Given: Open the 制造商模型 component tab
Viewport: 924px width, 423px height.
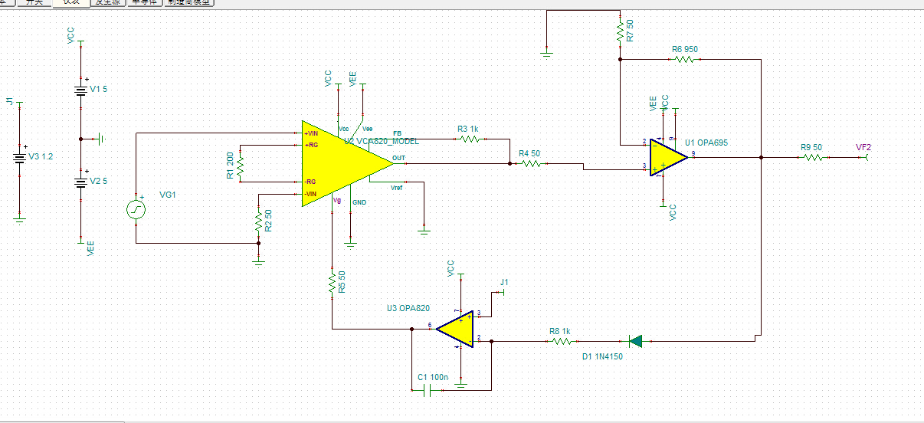Looking at the screenshot, I should (x=190, y=2).
